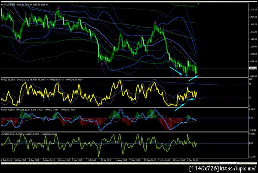Image resolution: width=258 pixels, height=173 pixels.
Task: Click the OsMA(5,12,3) indicator label
Action: point(29,134)
